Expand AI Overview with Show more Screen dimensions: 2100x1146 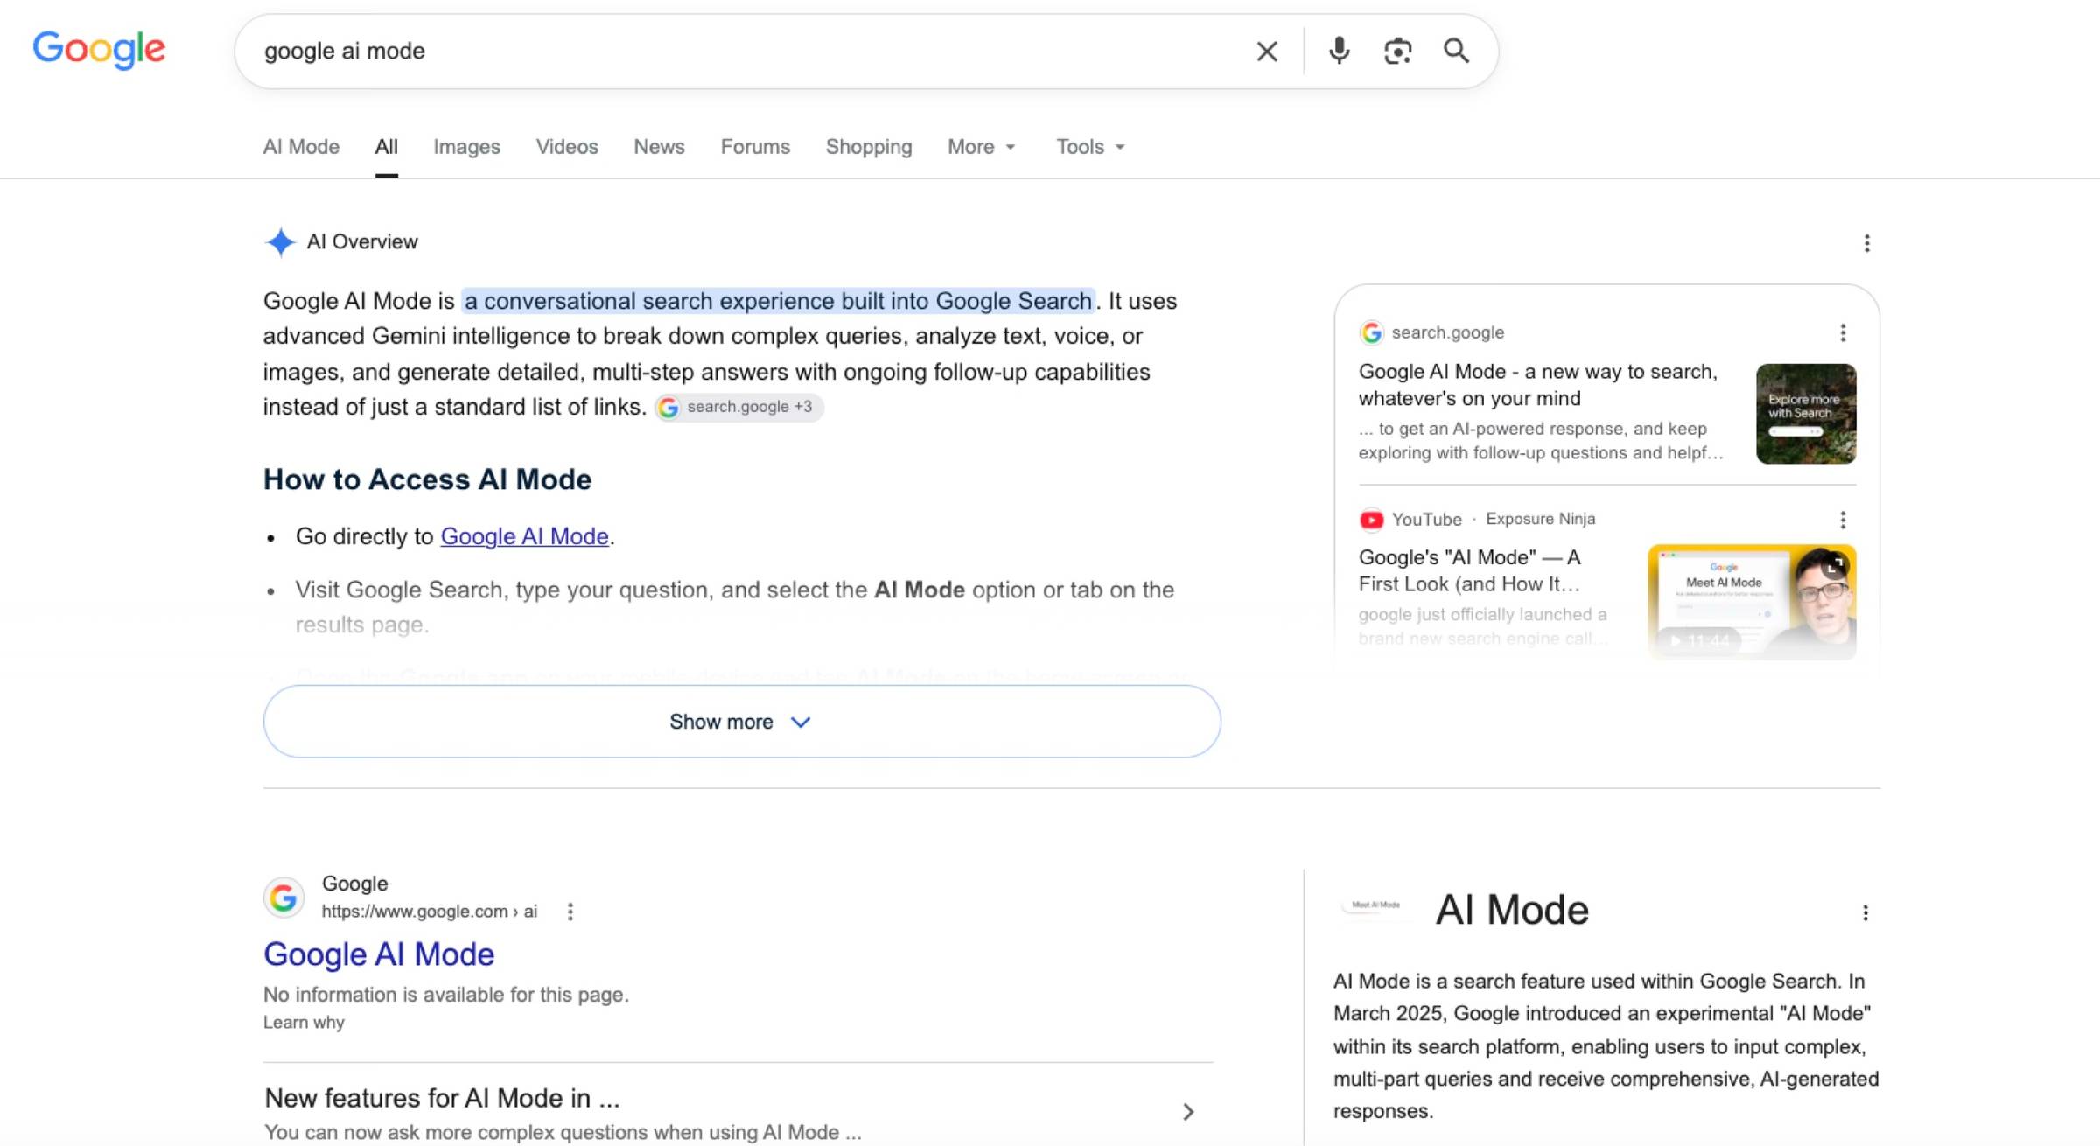[742, 722]
